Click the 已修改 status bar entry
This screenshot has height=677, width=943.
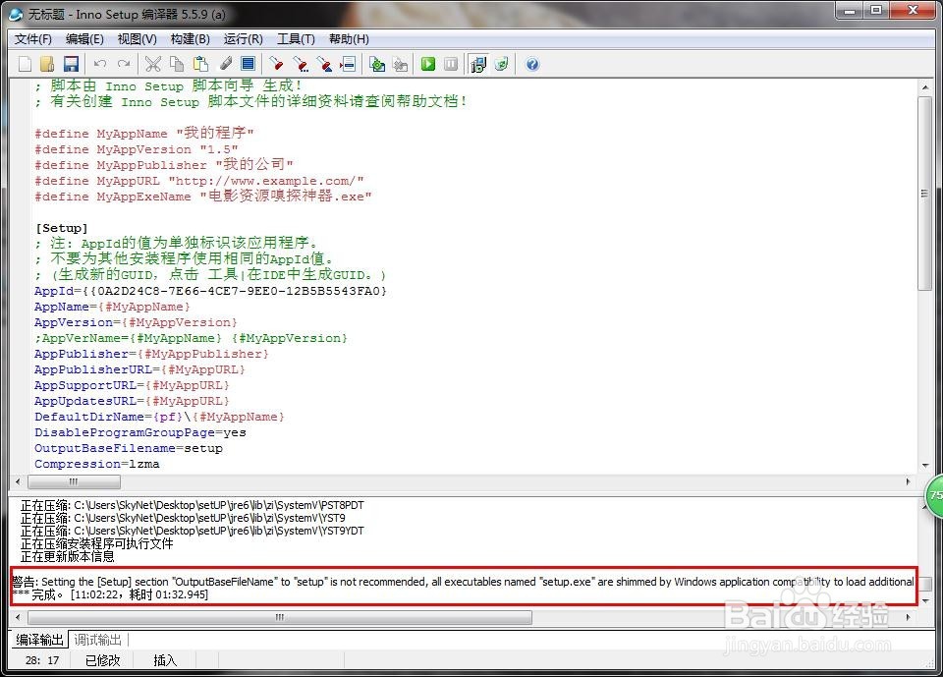(x=102, y=660)
